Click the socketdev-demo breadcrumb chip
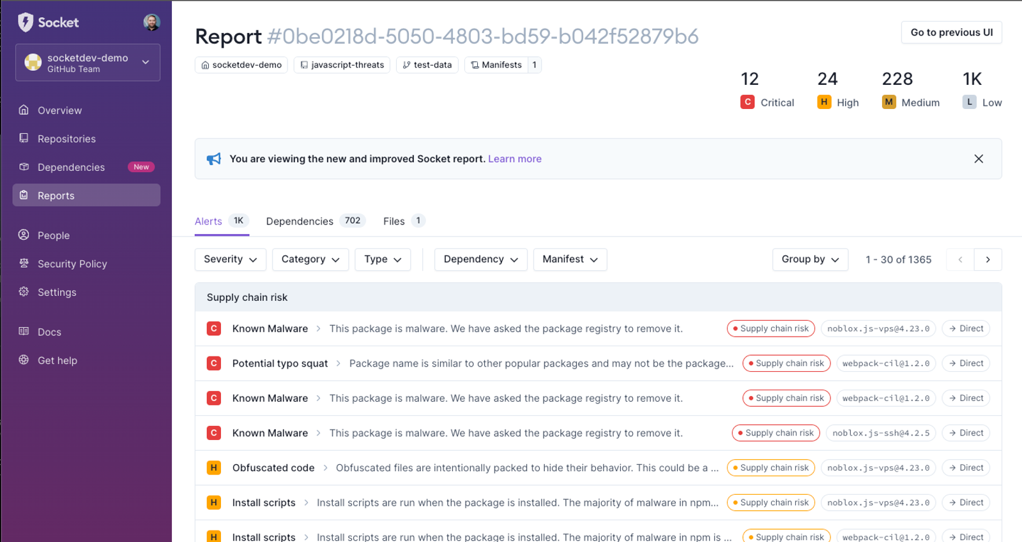This screenshot has width=1022, height=542. pos(241,65)
